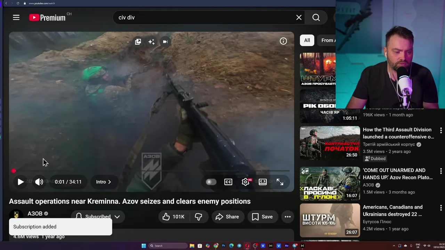Open the YouTube guide hamburger menu

pyautogui.click(x=16, y=17)
